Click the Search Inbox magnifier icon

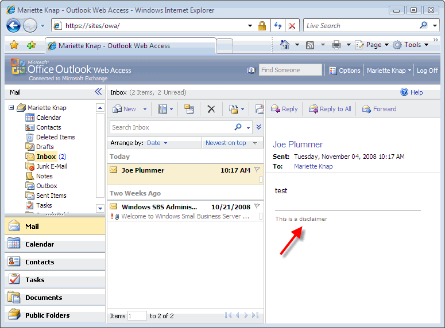(x=238, y=127)
